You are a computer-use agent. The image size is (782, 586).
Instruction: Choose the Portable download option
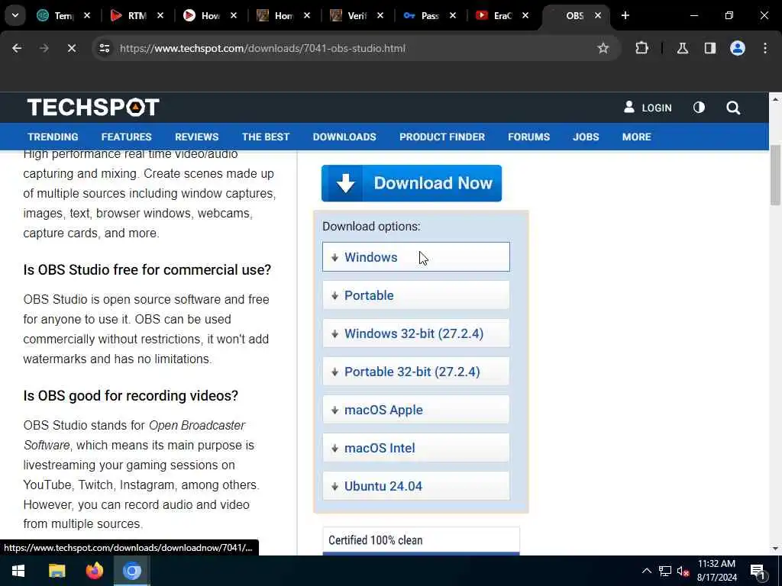tap(416, 295)
